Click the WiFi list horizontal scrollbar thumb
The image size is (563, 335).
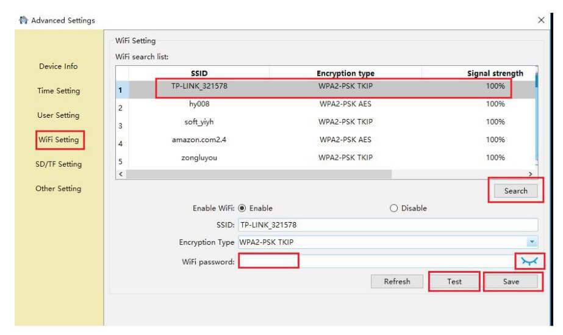(x=259, y=174)
